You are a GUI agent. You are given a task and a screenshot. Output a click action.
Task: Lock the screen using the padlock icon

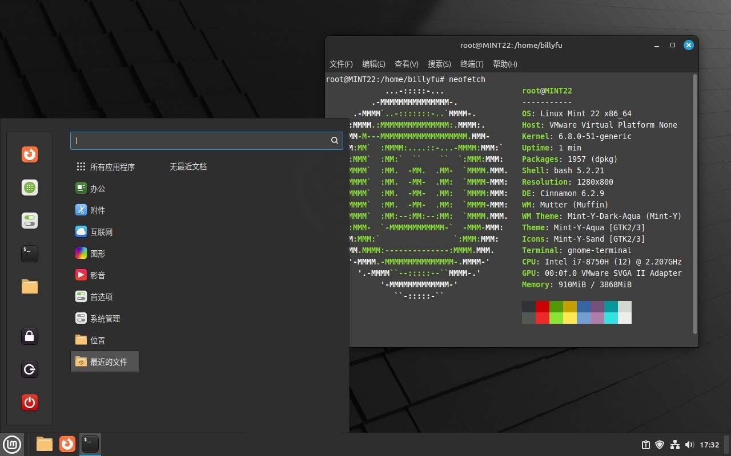[x=29, y=336]
